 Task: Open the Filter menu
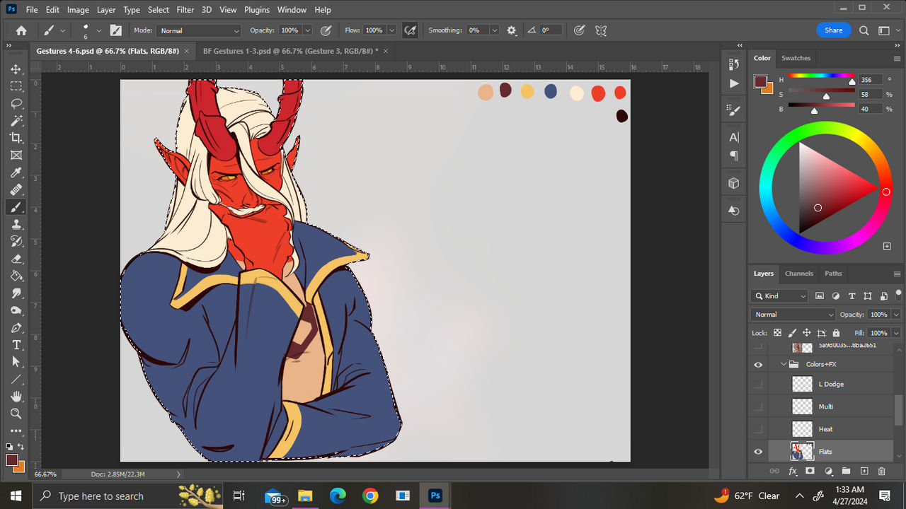click(x=185, y=9)
